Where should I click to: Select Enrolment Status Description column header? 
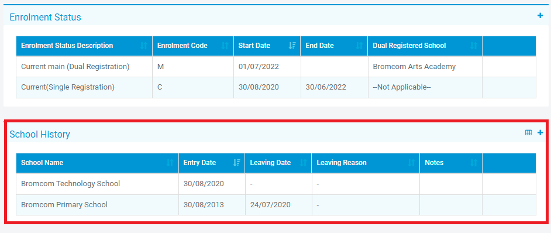(x=84, y=46)
